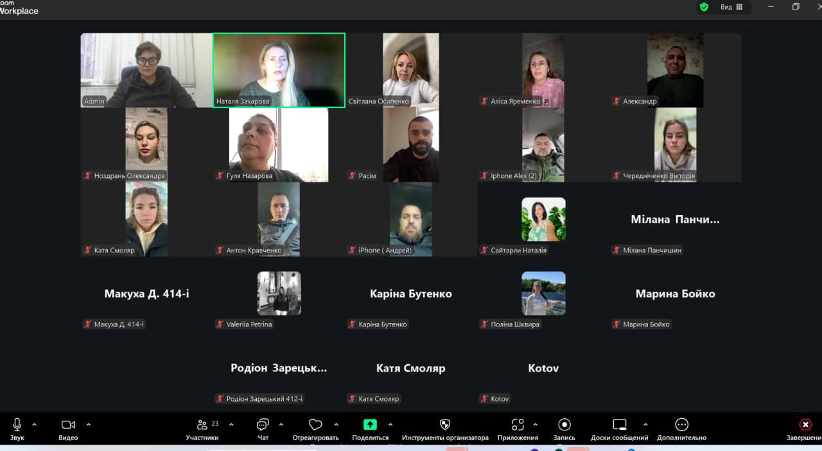Open the View layout menu
The height and width of the screenshot is (451, 822).
[731, 7]
